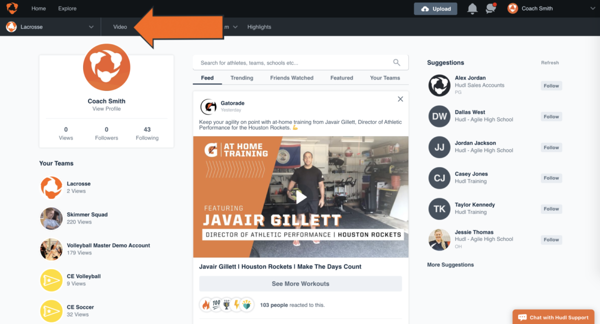Click Alex Jordan's avatar
Viewport: 600px width, 324px height.
[439, 85]
